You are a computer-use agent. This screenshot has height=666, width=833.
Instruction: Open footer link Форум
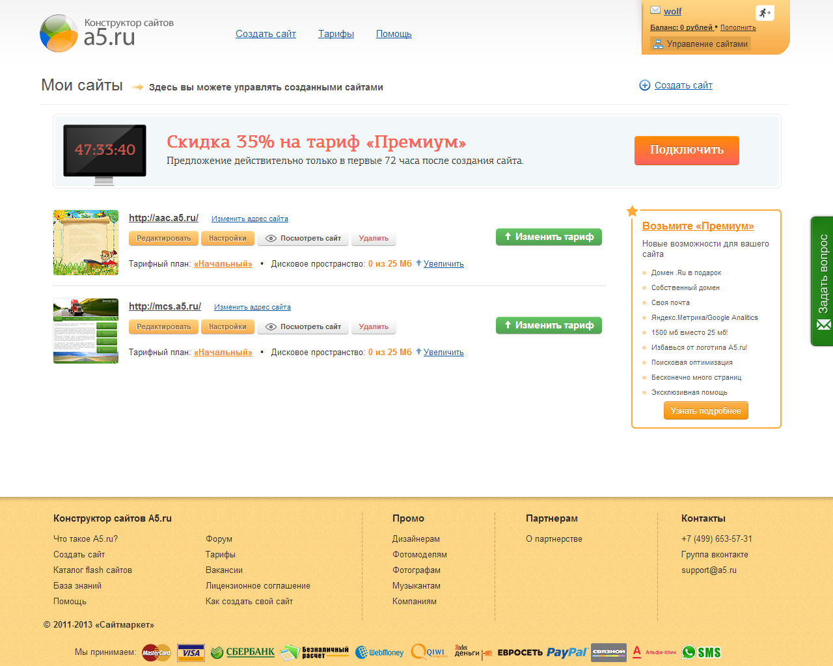[219, 539]
